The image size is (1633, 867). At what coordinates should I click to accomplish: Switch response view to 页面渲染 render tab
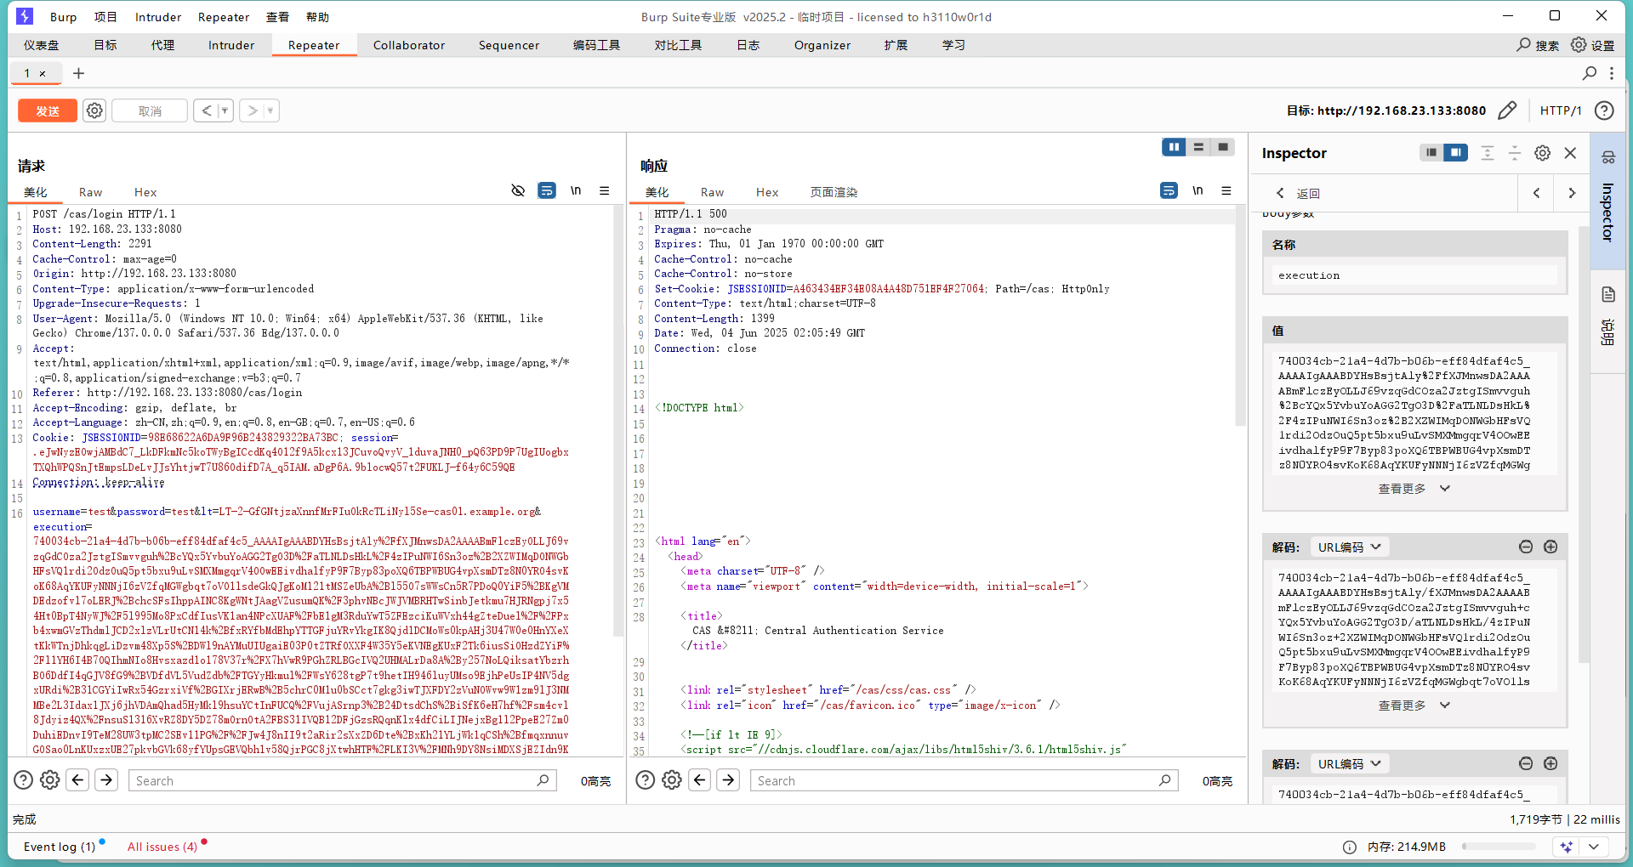click(834, 192)
